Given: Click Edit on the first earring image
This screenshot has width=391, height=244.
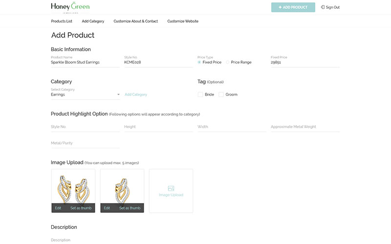Looking at the screenshot, I should point(58,208).
